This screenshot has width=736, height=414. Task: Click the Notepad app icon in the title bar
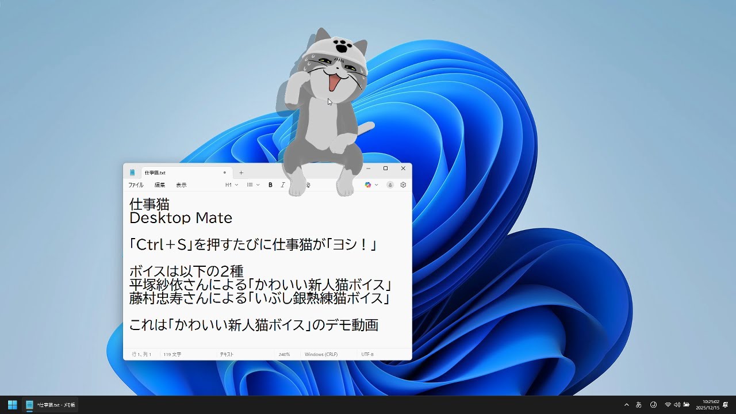click(132, 172)
